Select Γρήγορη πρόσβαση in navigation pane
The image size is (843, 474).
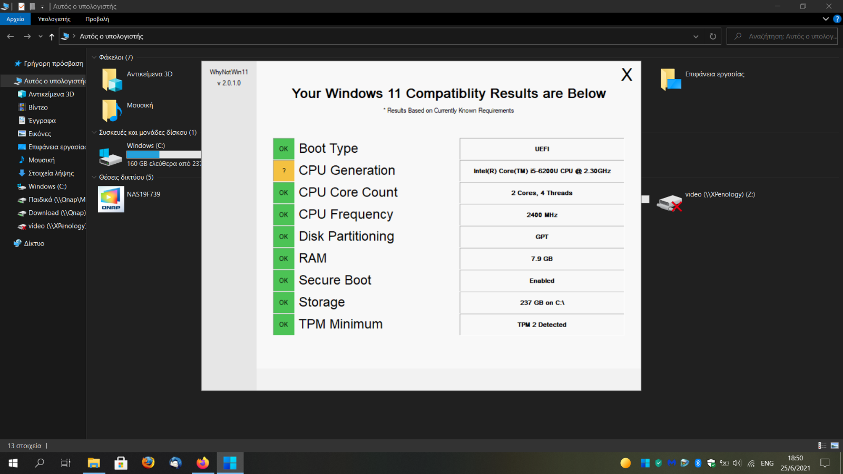(48, 63)
